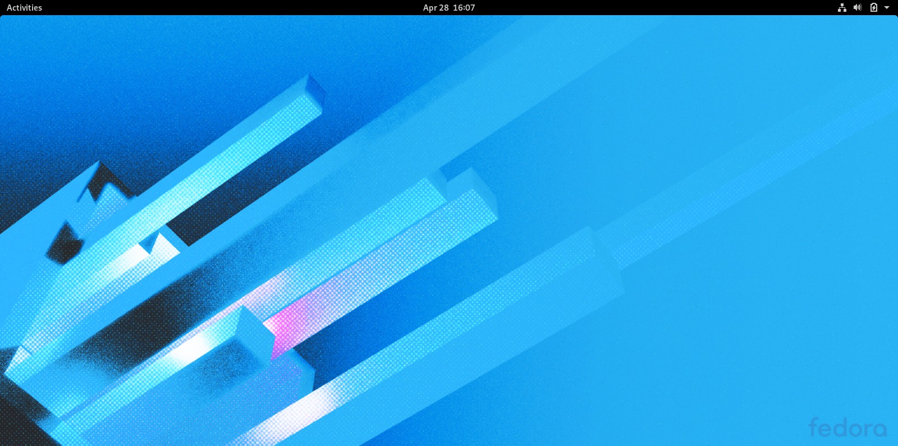
Task: Click the volume speaker icon
Action: [x=858, y=8]
